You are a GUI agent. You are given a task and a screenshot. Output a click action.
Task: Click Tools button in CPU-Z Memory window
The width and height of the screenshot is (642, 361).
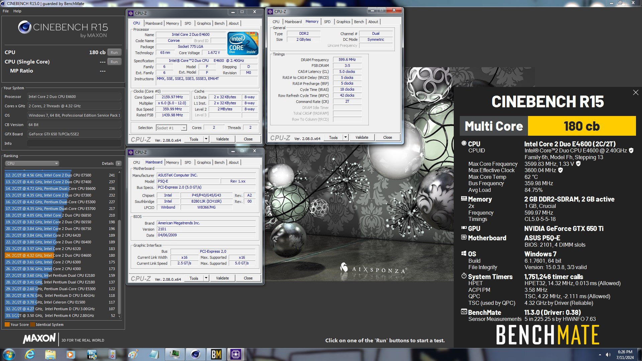click(333, 137)
